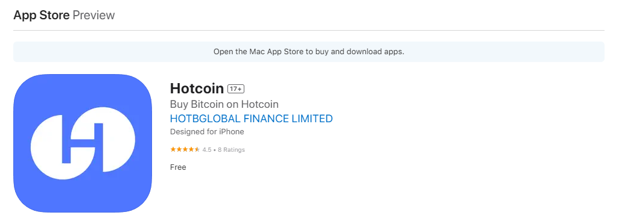Click the 17+ age rating badge
The width and height of the screenshot is (619, 221).
[x=236, y=89]
